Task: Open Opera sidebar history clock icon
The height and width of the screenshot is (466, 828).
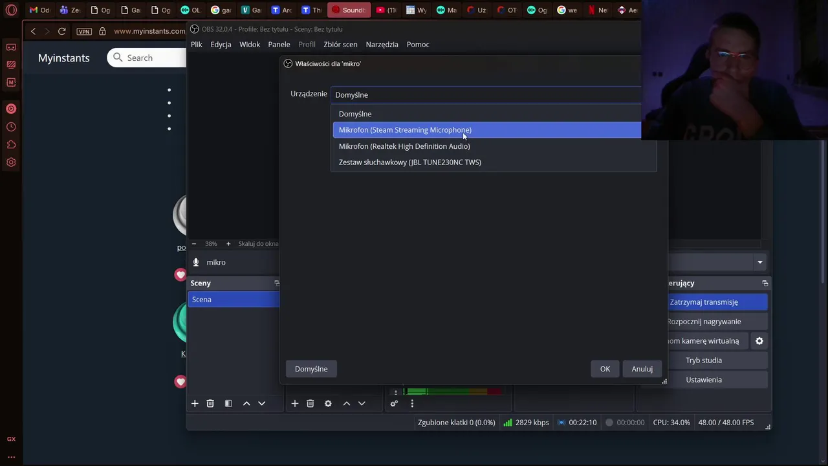Action: [x=11, y=127]
